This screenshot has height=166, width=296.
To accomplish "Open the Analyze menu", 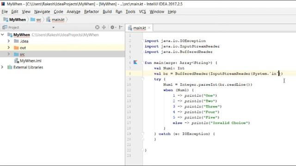I will click(74, 12).
